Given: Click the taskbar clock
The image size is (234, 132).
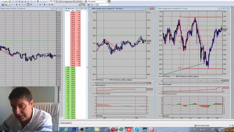Looking at the screenshot, I should click(x=229, y=129).
